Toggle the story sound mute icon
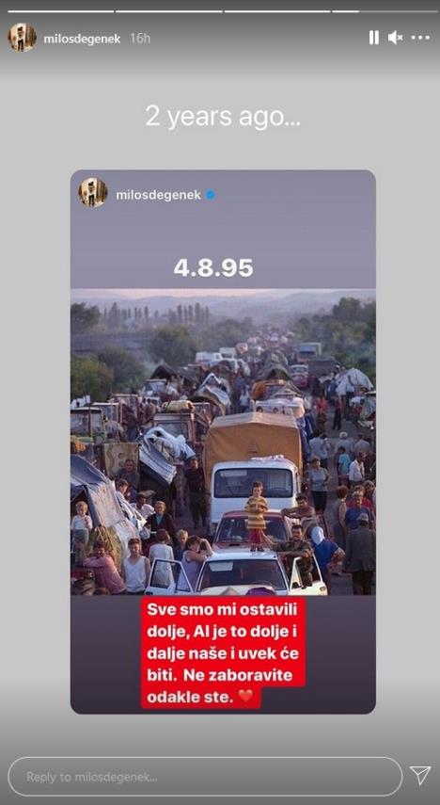 tap(395, 38)
